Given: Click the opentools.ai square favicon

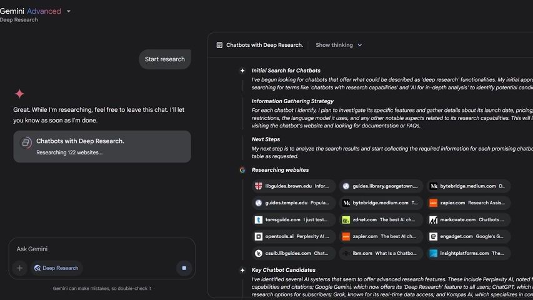Looking at the screenshot, I should click(259, 236).
